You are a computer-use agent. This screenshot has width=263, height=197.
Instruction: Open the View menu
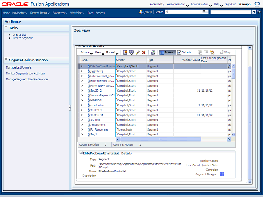(99, 53)
